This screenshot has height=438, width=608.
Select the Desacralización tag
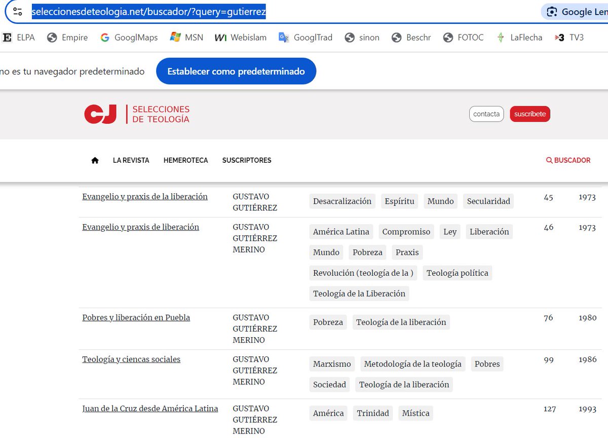[x=343, y=201]
